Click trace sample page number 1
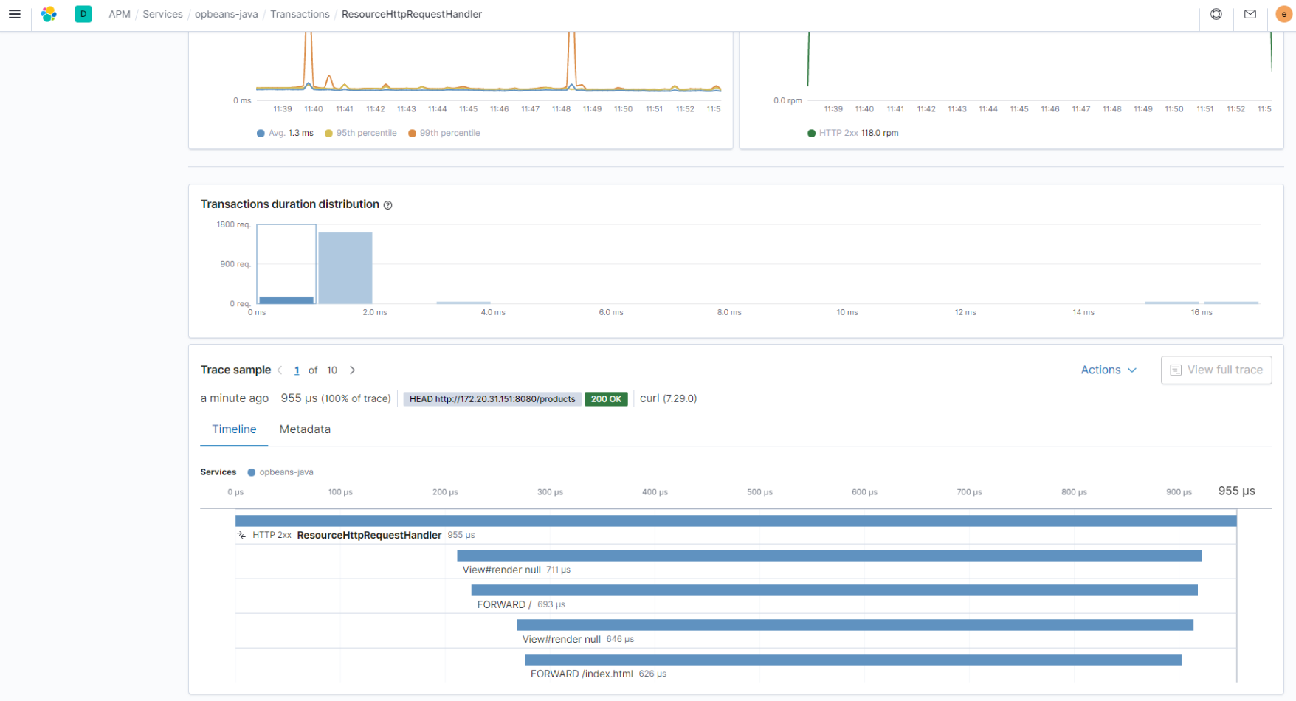 297,370
